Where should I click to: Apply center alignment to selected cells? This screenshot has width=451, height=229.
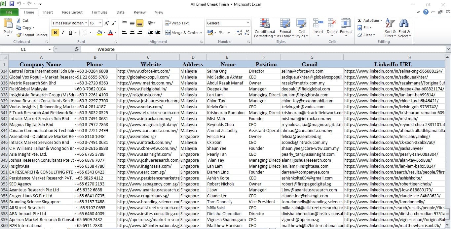click(x=132, y=32)
